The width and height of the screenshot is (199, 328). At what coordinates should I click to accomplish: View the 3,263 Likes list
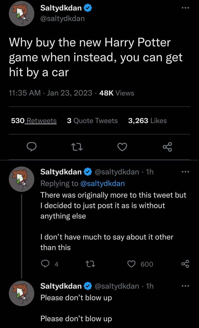147,121
